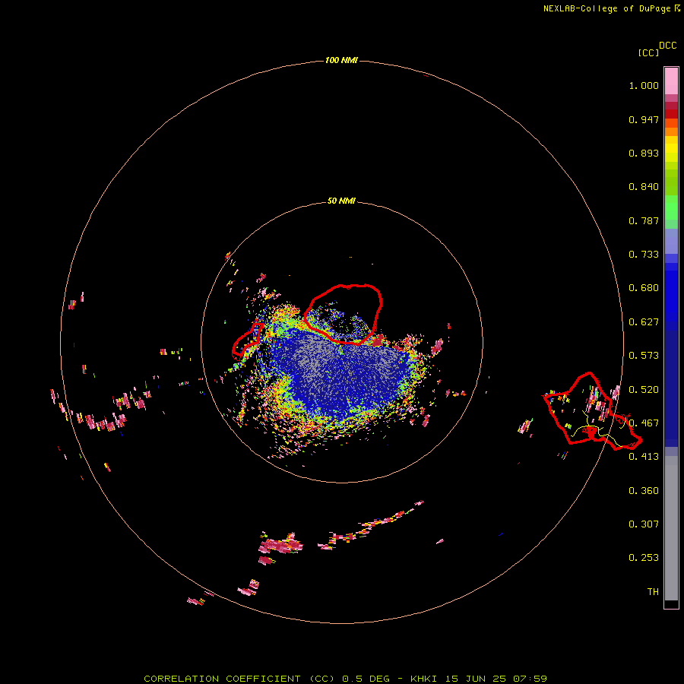Select the 0.413 scale value

(x=644, y=457)
